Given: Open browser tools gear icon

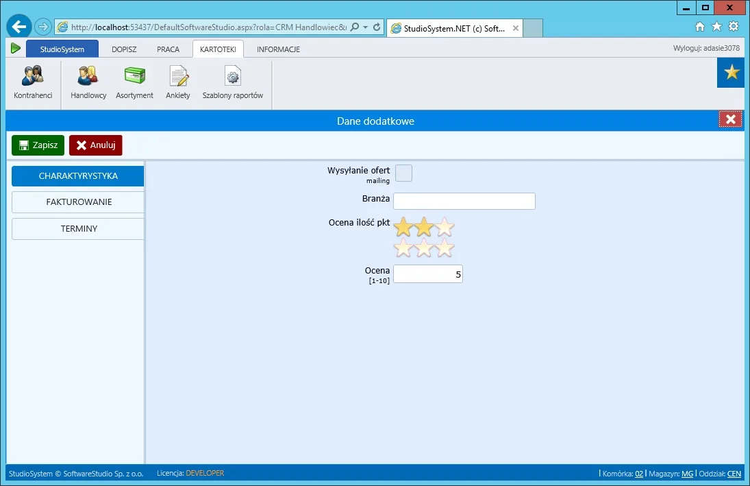Looking at the screenshot, I should coord(734,27).
